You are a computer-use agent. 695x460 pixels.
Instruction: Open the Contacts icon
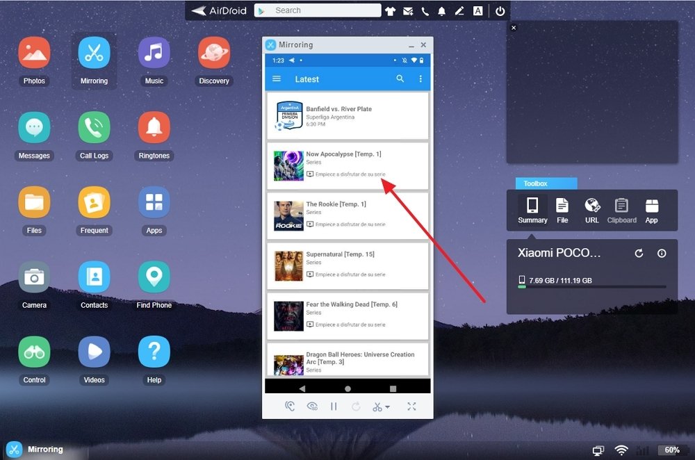pos(94,277)
